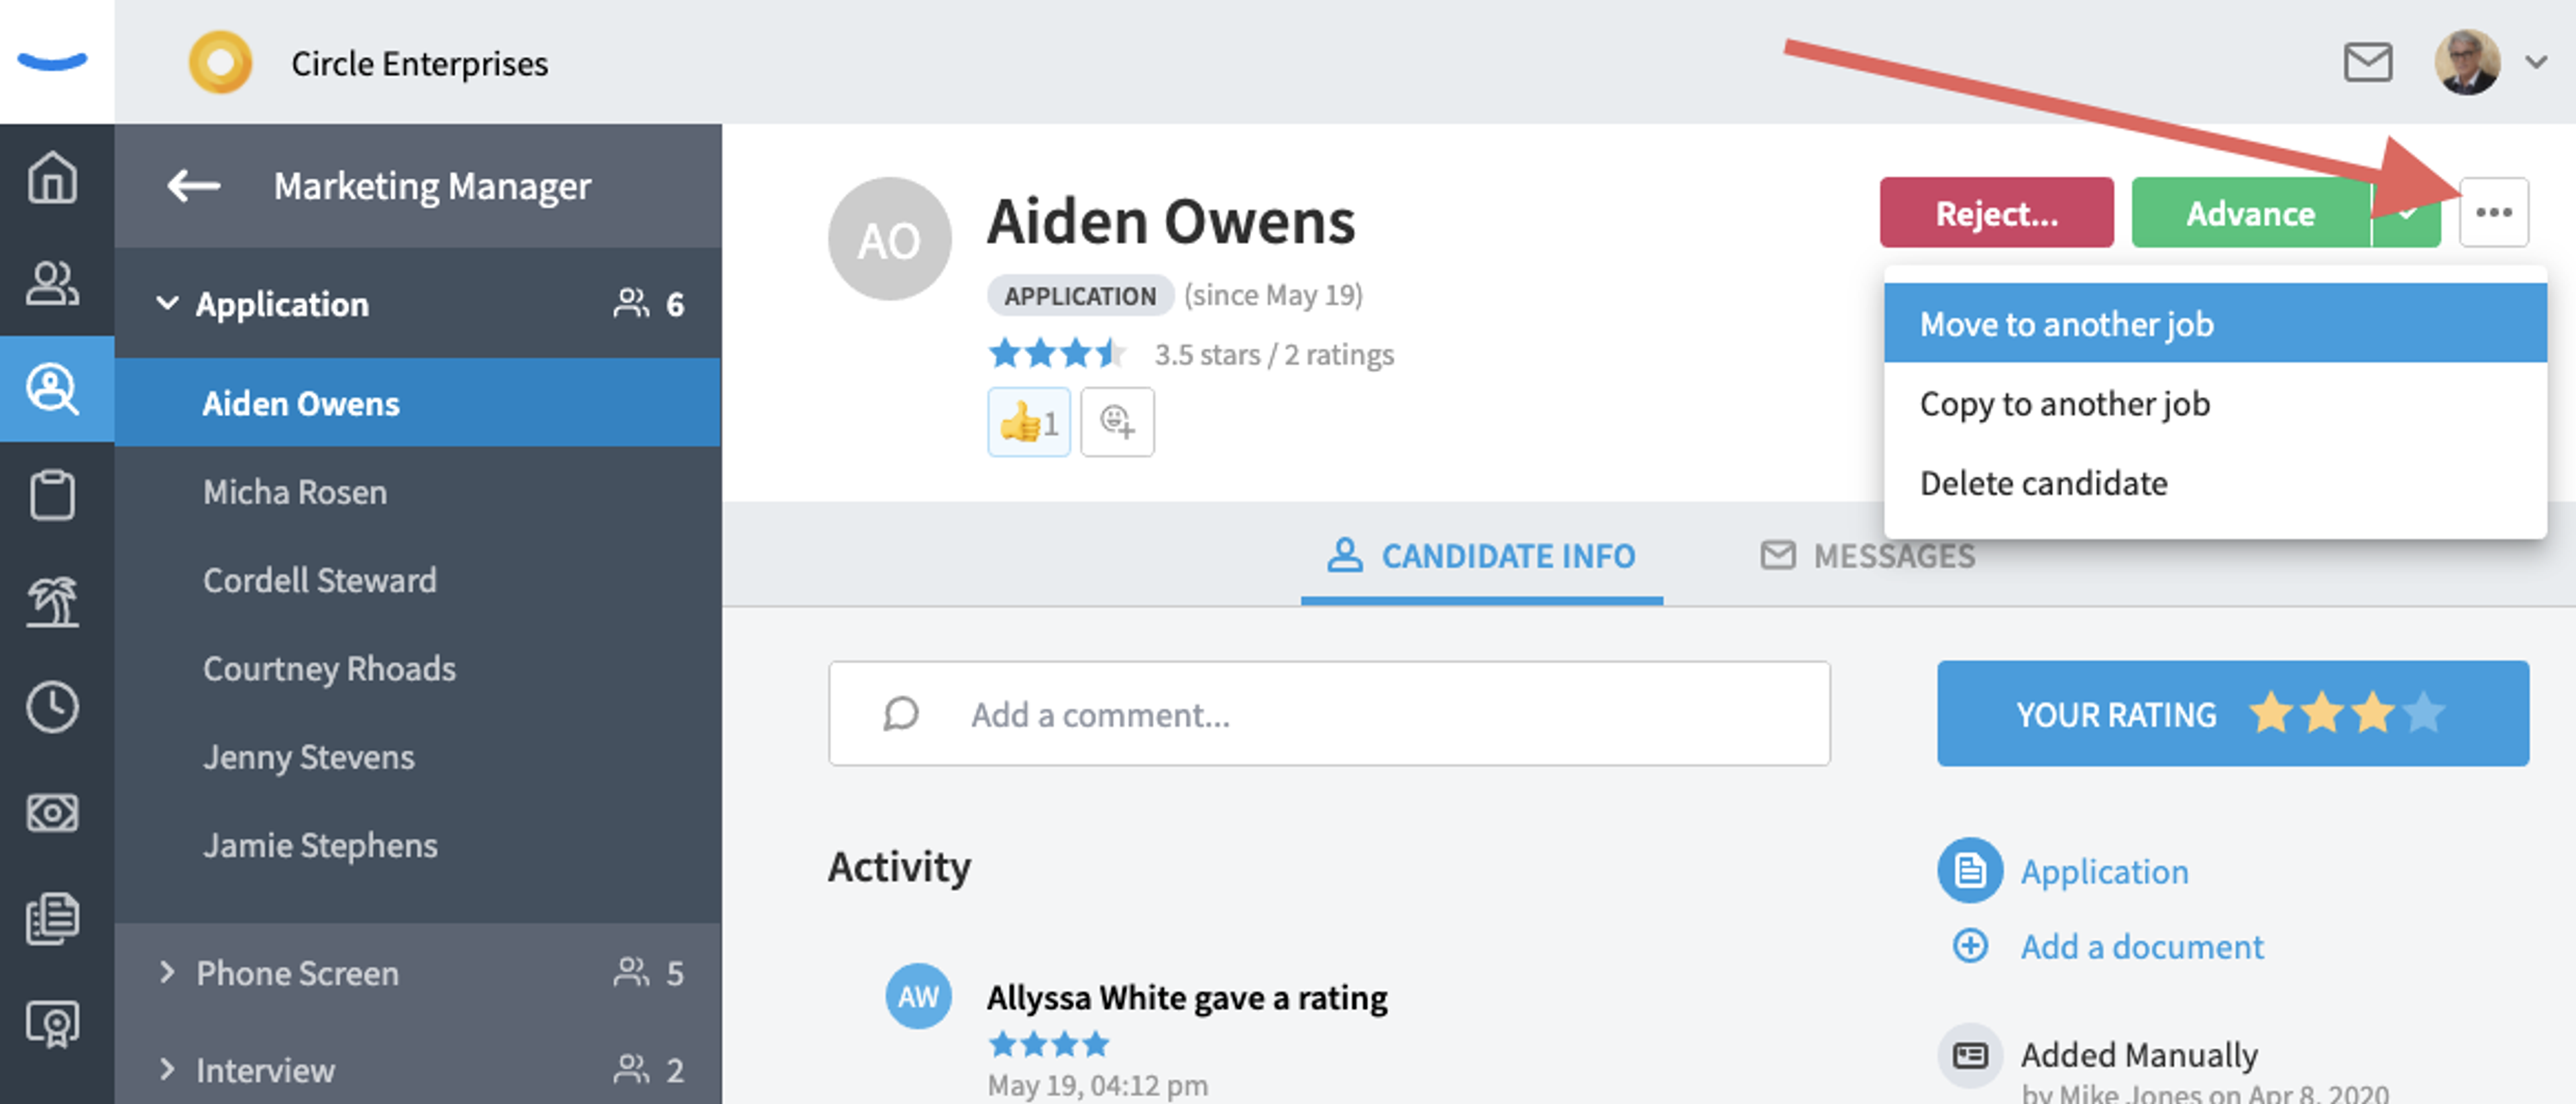2576x1104 pixels.
Task: Click the Add a document link
Action: click(2141, 946)
